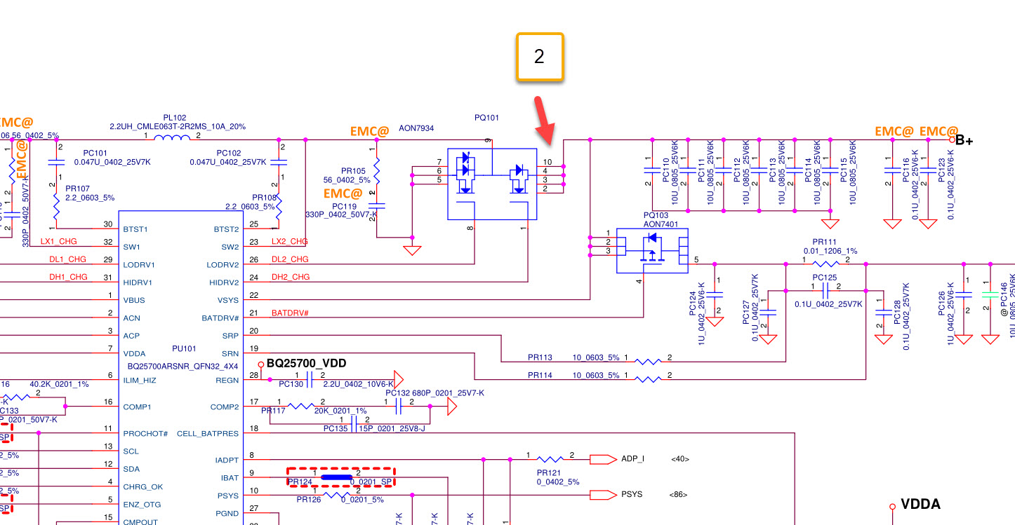
Task: Select the PL102 inductor coil symbol
Action: point(172,138)
